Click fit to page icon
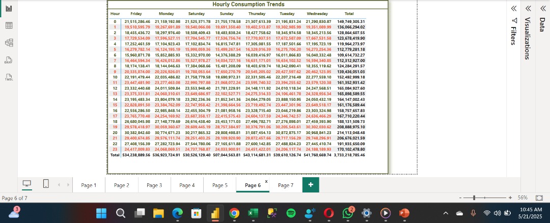Screen dimensions: 550x223 coord(539,198)
